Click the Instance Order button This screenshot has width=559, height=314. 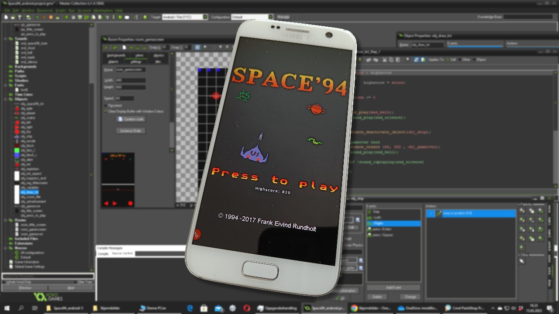pyautogui.click(x=131, y=131)
